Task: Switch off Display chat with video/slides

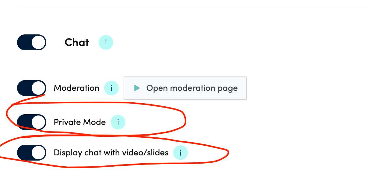Action: point(32,152)
